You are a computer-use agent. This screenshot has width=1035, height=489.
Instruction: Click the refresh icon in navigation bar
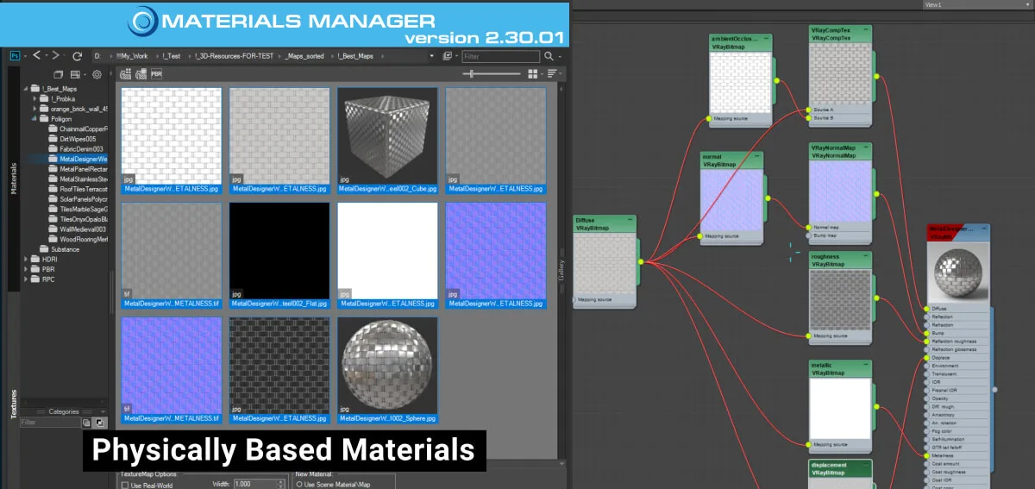click(78, 56)
